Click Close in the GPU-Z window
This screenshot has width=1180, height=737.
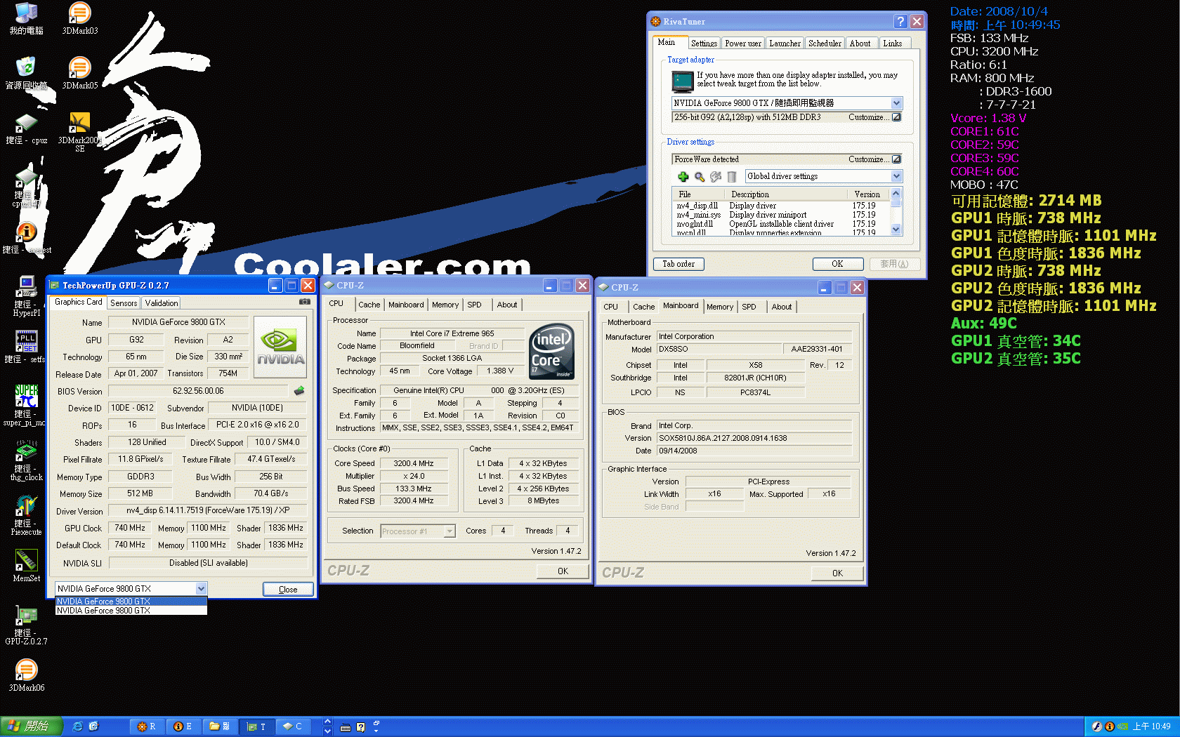(x=288, y=590)
